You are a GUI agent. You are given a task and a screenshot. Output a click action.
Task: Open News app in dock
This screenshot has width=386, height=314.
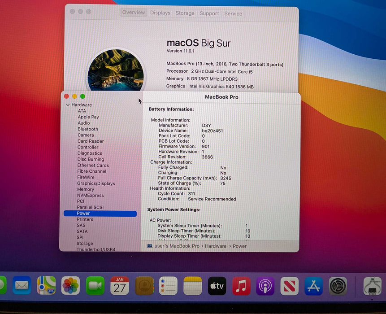290,286
